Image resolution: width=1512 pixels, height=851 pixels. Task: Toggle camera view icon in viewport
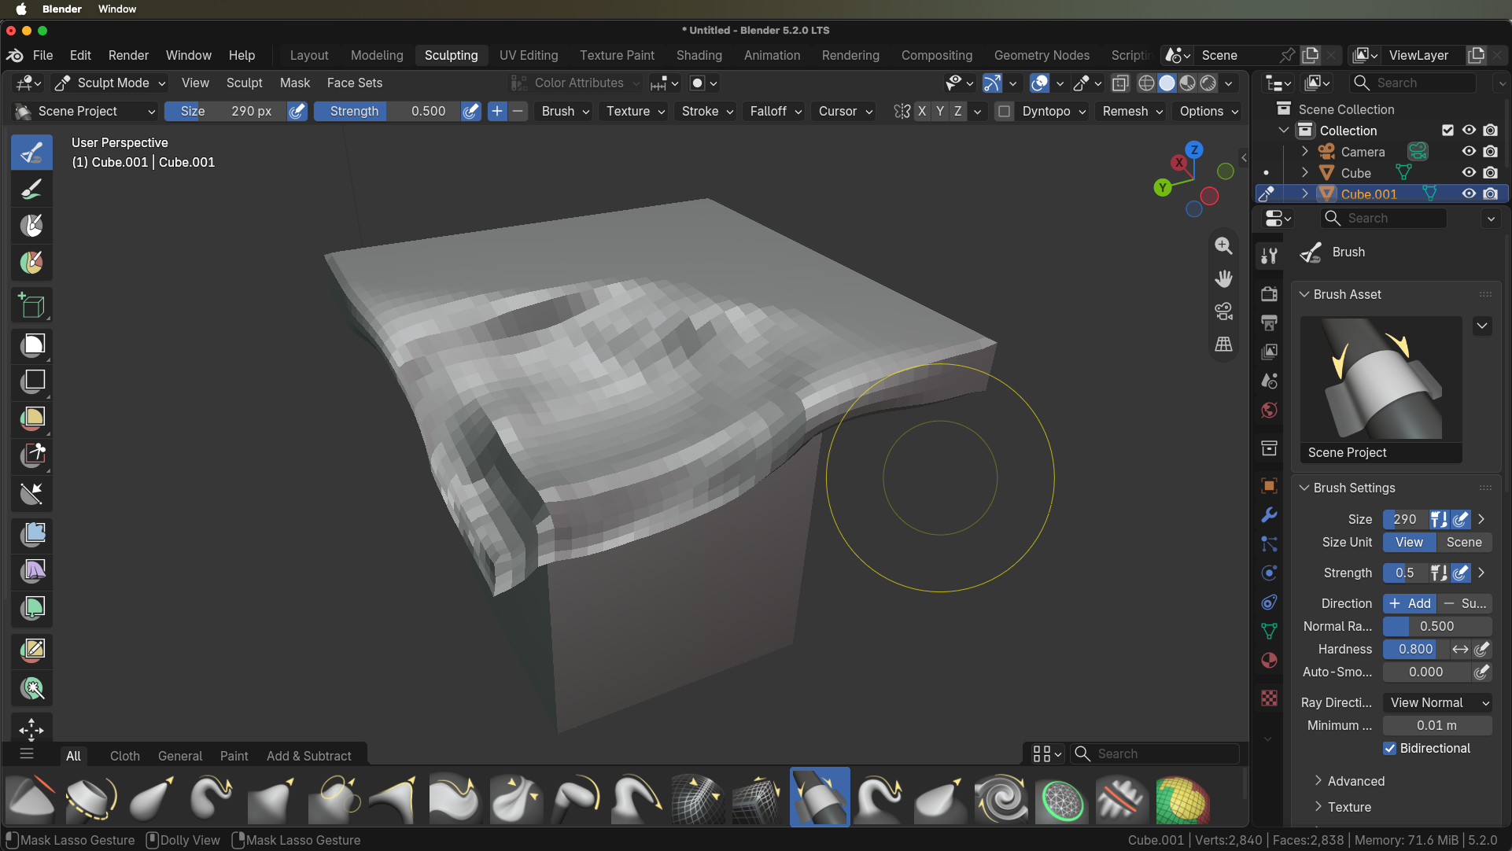tap(1223, 311)
